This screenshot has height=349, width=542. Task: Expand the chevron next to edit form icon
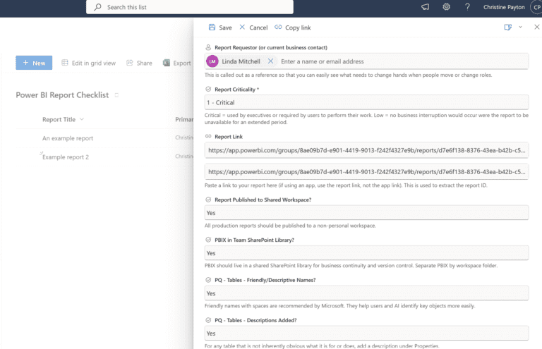click(x=520, y=27)
